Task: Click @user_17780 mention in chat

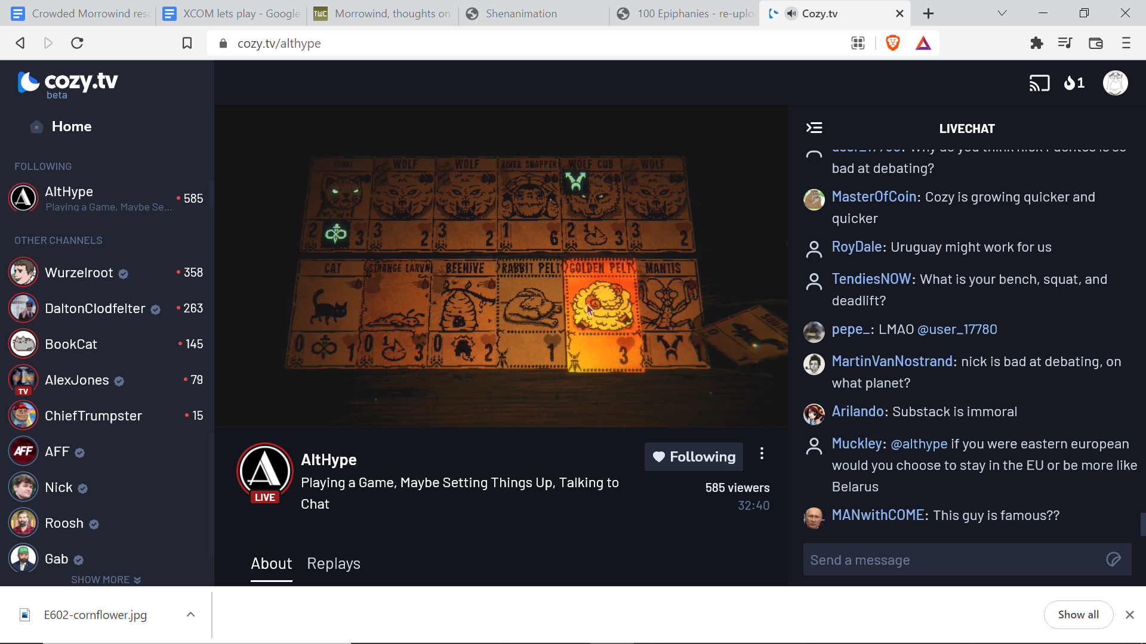Action: coord(957,329)
